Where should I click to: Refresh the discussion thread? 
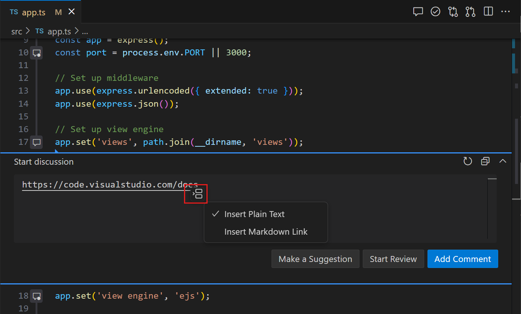(468, 161)
